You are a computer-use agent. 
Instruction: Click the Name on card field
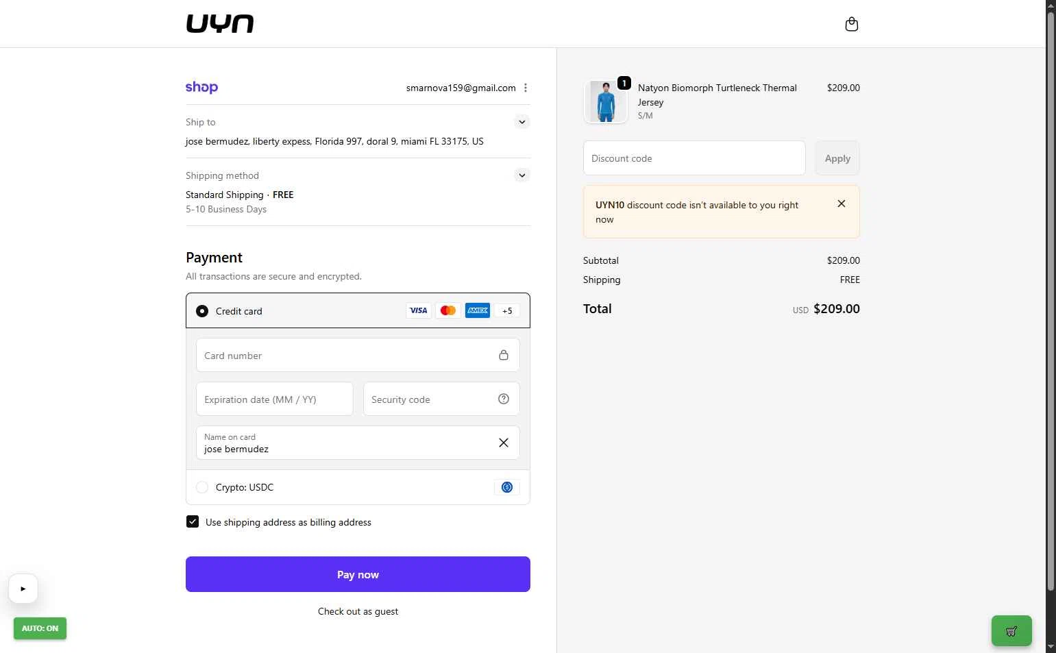(x=358, y=443)
